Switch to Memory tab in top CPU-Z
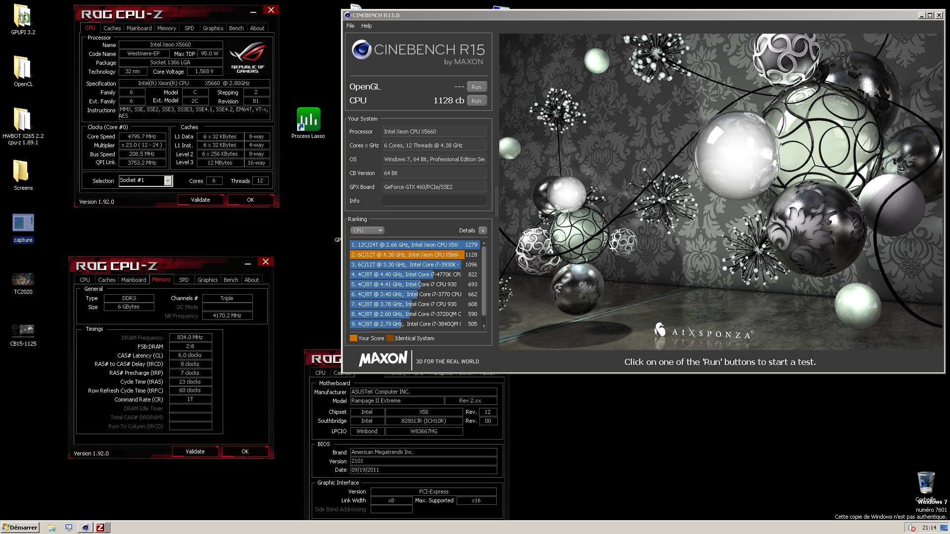The image size is (950, 534). tap(167, 28)
